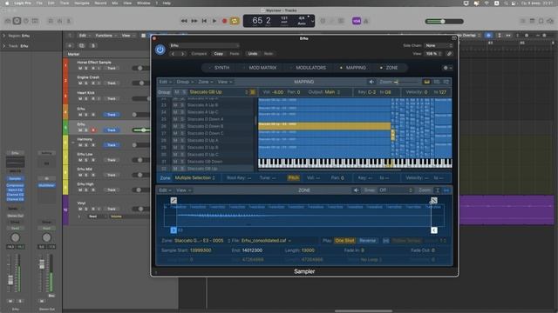Image resolution: width=558 pixels, height=313 pixels.
Task: Mute the Staccato GB Up group header
Action: point(176,92)
